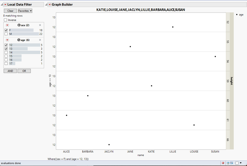Click the BARBARA x-axis label
Screen dimensions: 247x166
pos(87,151)
